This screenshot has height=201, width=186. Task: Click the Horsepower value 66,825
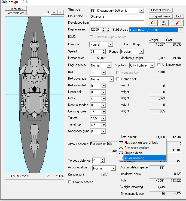pyautogui.click(x=98, y=58)
